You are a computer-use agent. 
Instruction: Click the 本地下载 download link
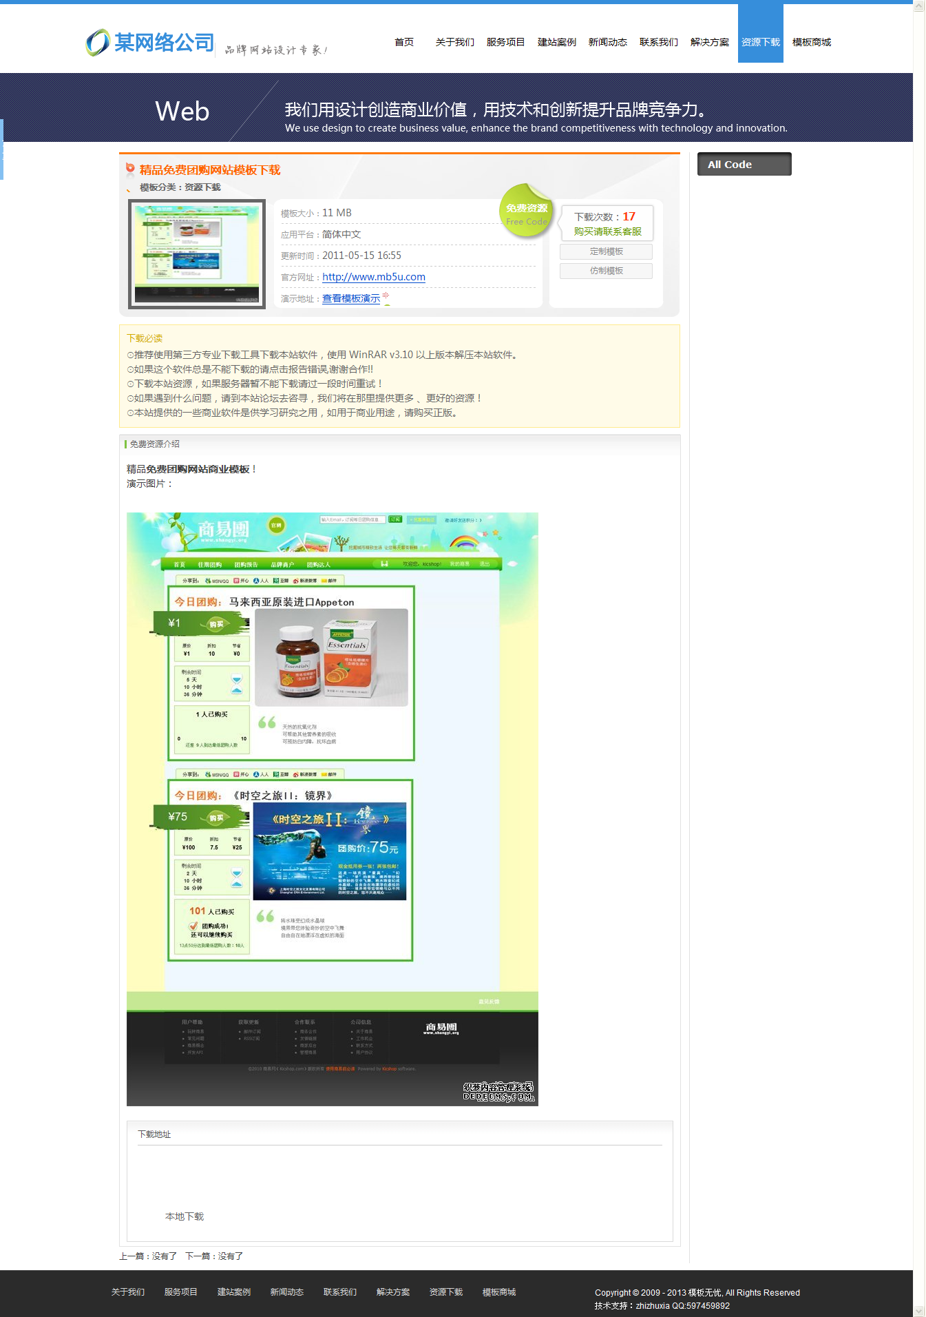coord(185,1216)
